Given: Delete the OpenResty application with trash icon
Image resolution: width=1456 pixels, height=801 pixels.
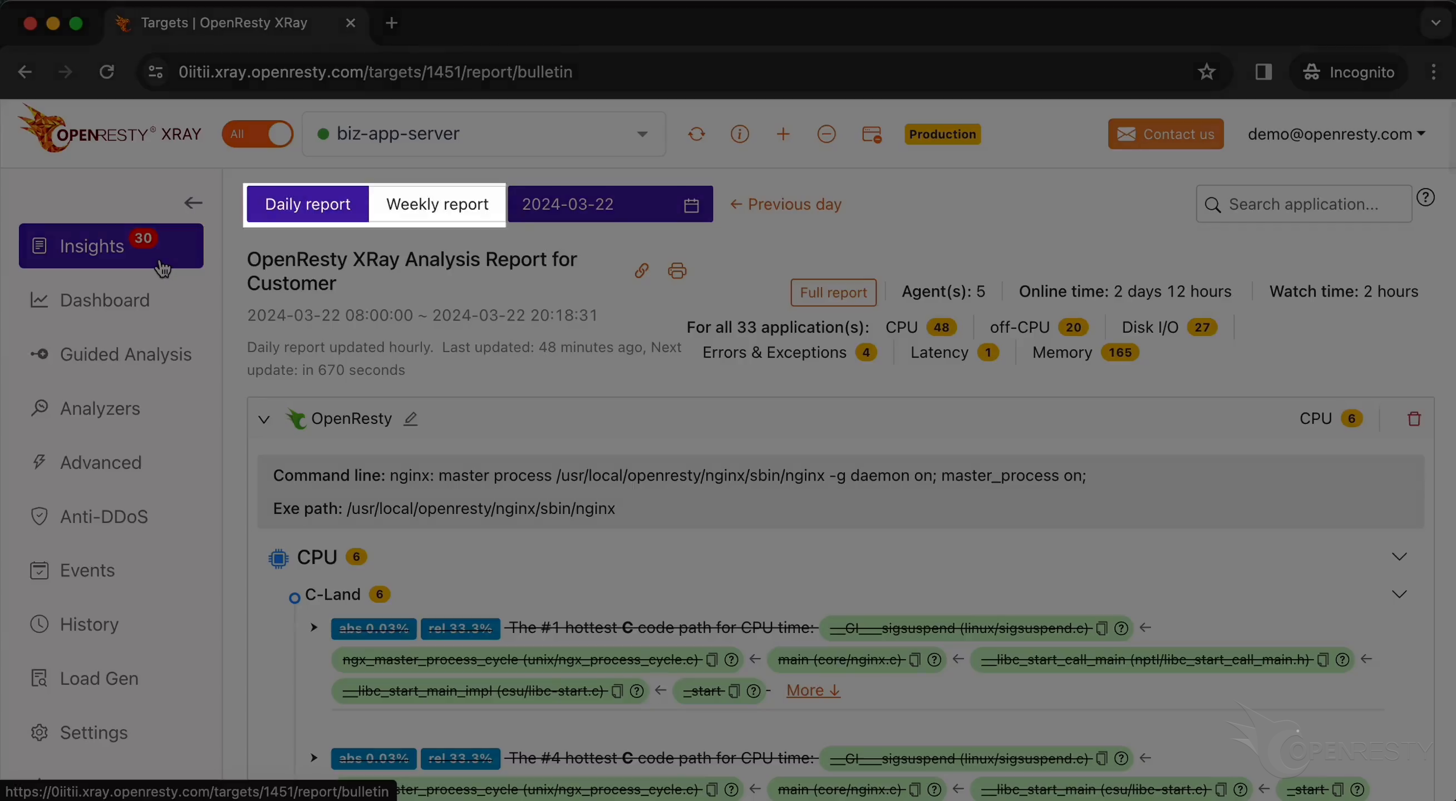Looking at the screenshot, I should (x=1414, y=418).
